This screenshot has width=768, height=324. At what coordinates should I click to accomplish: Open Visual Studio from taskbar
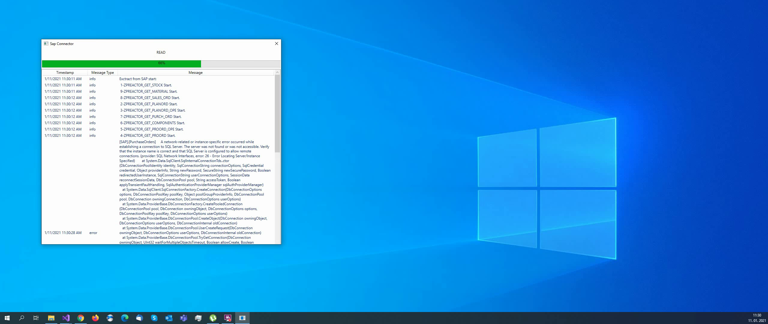tap(66, 318)
